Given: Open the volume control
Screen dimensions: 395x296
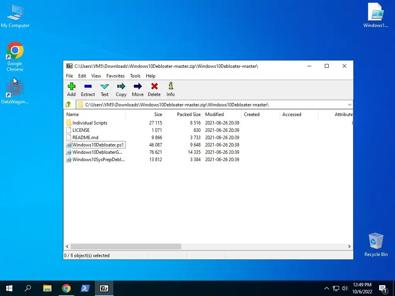Looking at the screenshot, I should [345, 288].
